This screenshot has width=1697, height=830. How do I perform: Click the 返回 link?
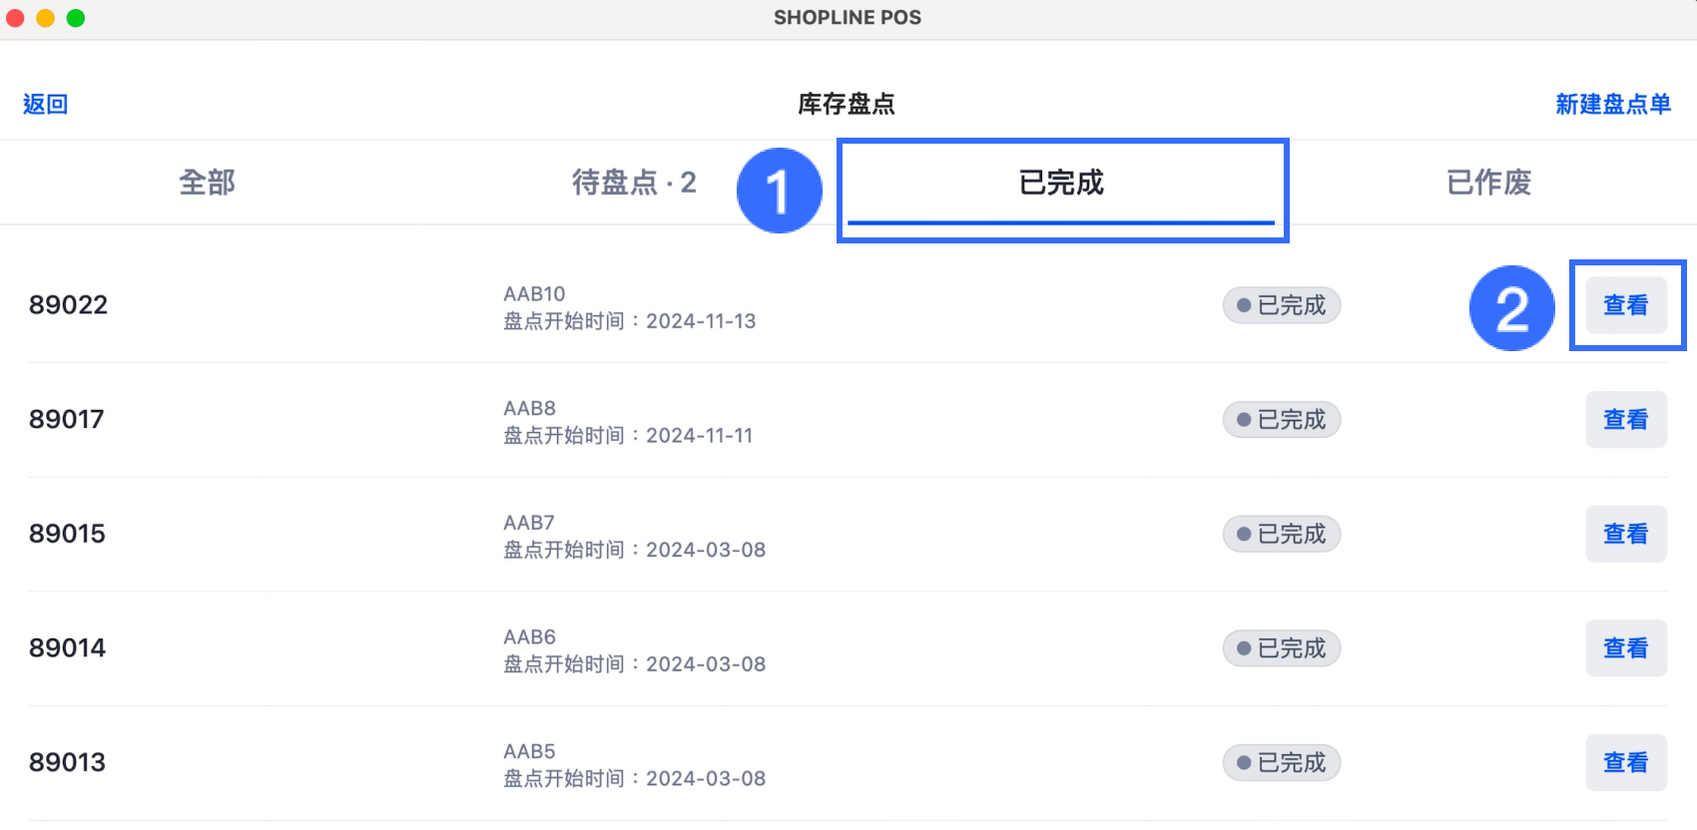pos(45,104)
